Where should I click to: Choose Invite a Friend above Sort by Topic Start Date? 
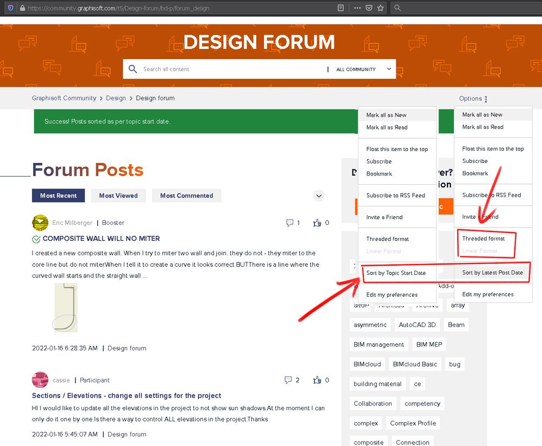point(385,217)
